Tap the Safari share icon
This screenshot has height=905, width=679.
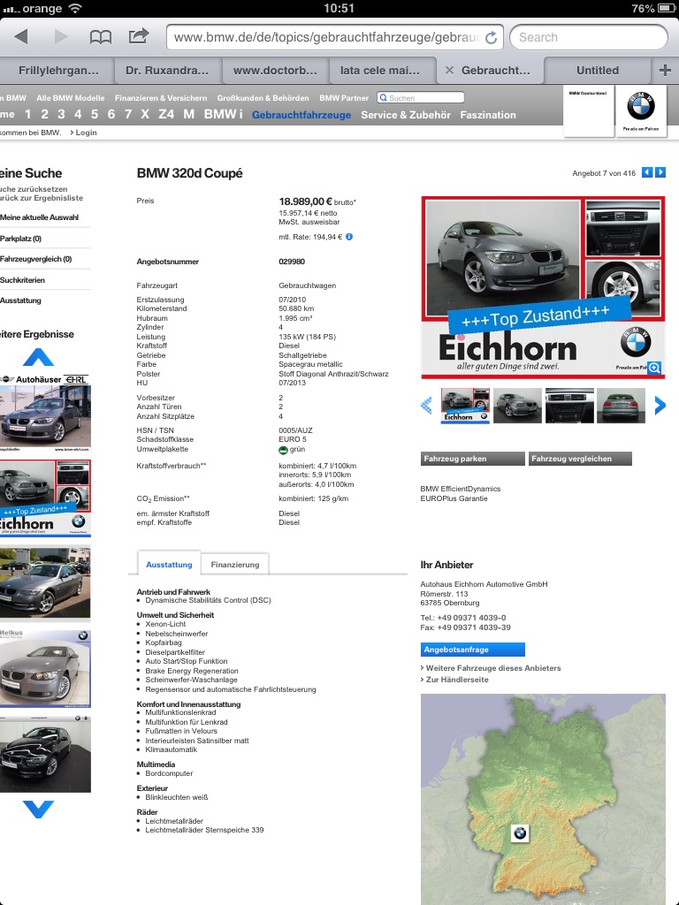pos(139,37)
